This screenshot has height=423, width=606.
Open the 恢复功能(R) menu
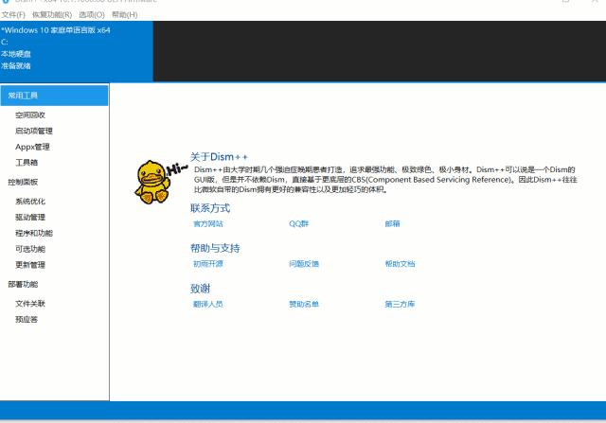click(52, 15)
